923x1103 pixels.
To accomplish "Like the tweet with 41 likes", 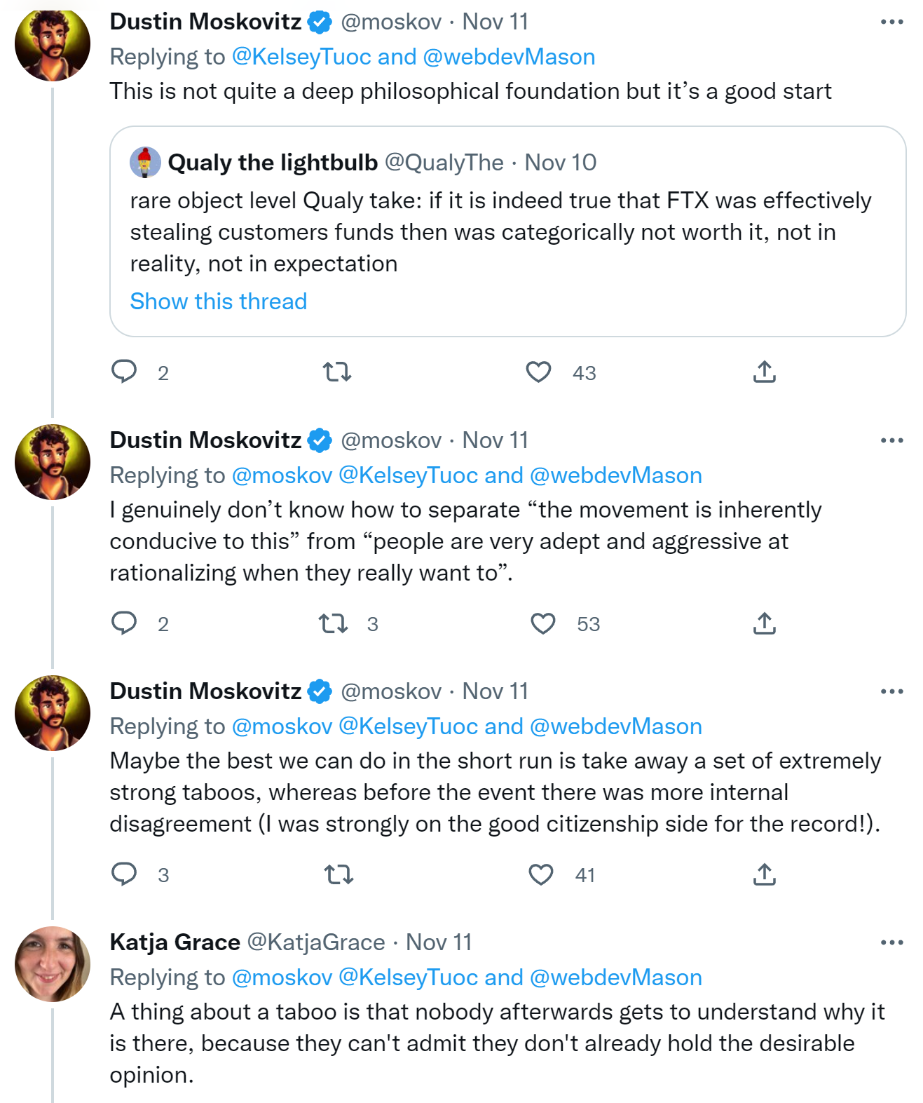I will (541, 874).
